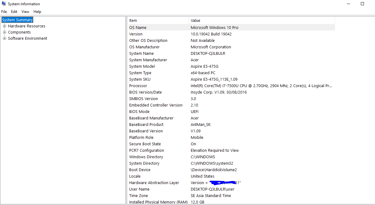Click the x64-based PC value

click(x=203, y=73)
